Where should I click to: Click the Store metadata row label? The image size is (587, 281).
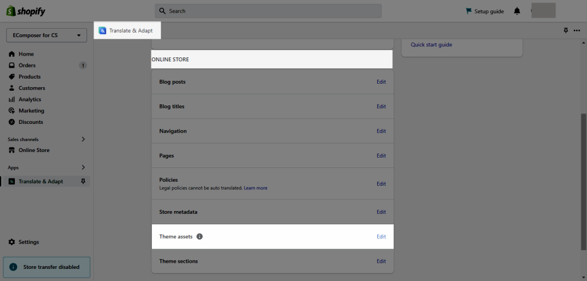(x=178, y=212)
